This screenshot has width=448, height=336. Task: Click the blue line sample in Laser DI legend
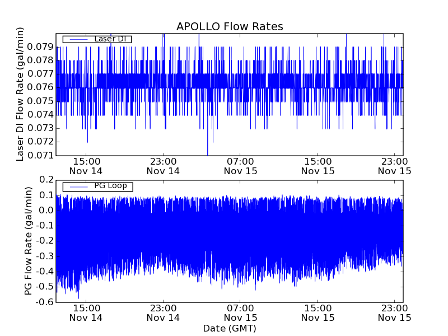(x=79, y=39)
